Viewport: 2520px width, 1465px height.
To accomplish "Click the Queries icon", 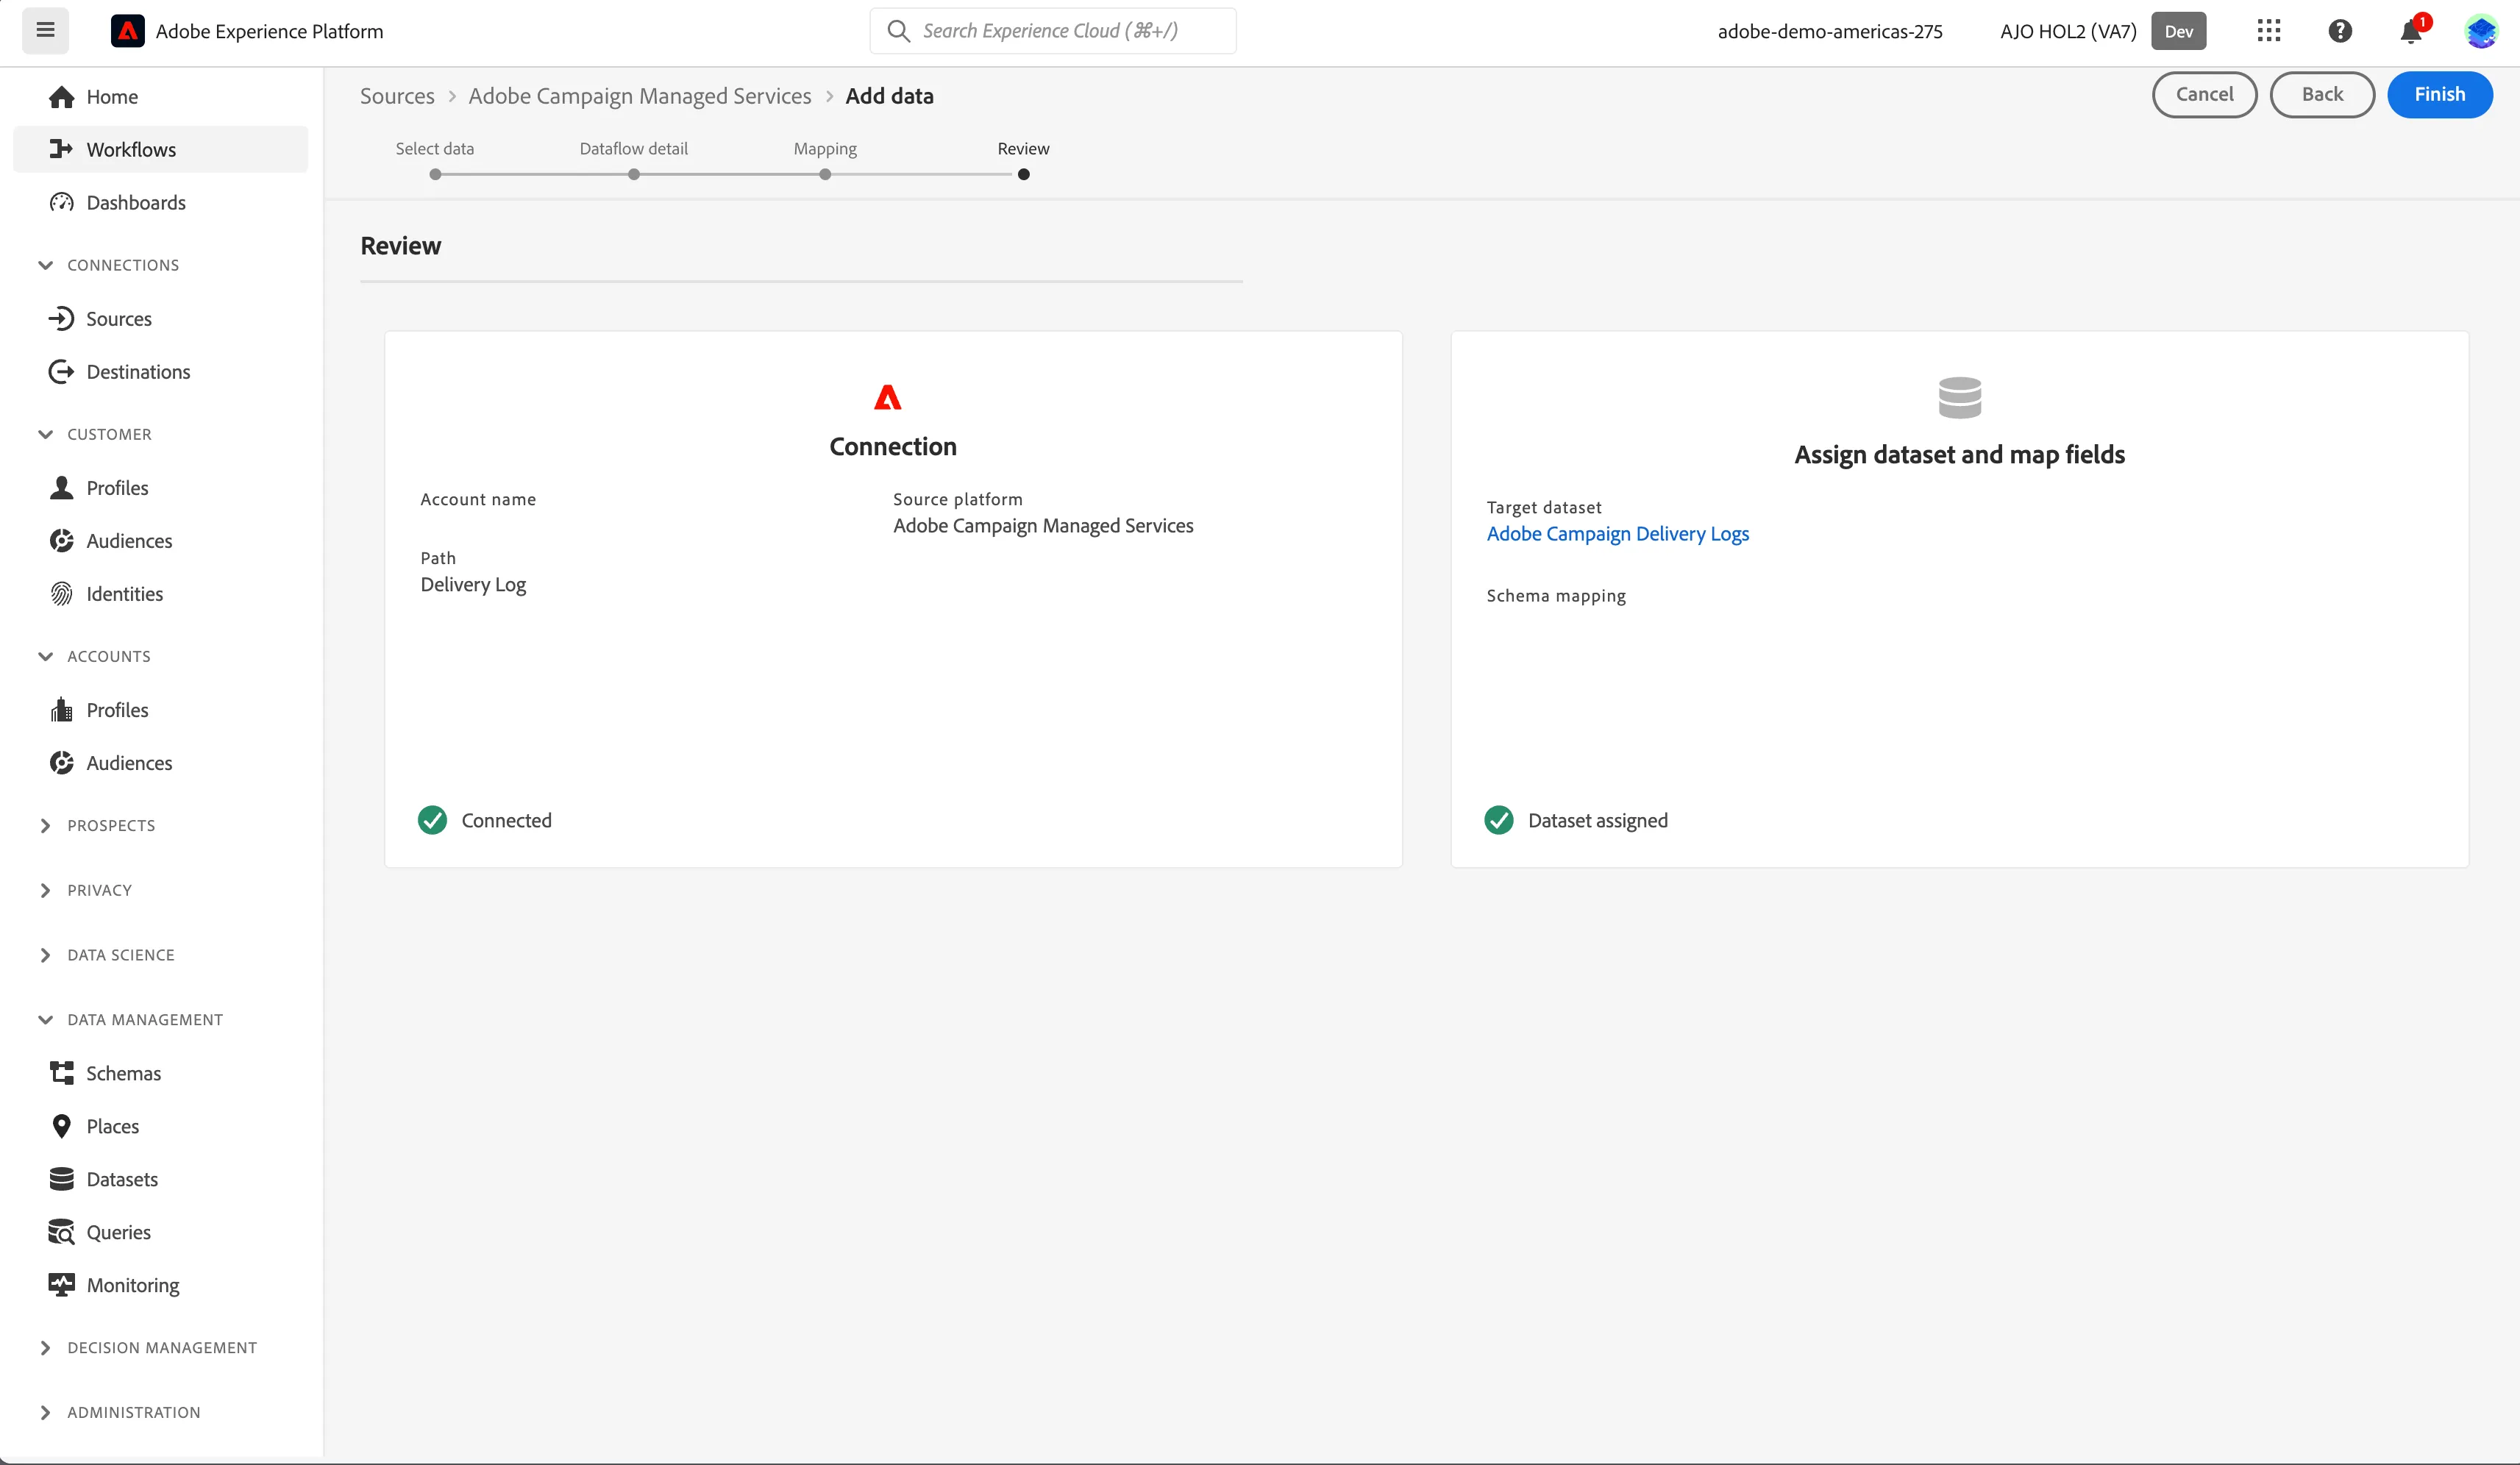I will [62, 1232].
